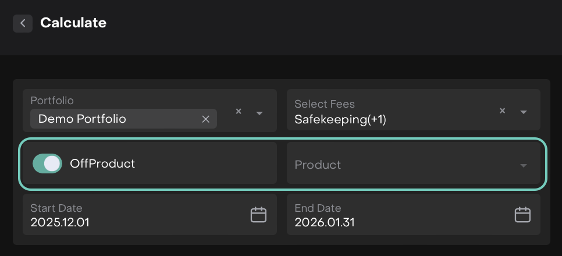Clear the Select Fees selections
This screenshot has height=256, width=562.
[503, 111]
